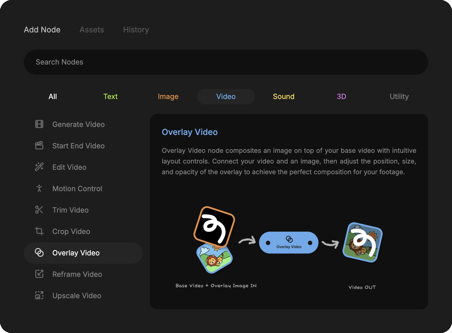Click the Start End Video clapperboard icon
The height and width of the screenshot is (333, 452).
coord(39,146)
